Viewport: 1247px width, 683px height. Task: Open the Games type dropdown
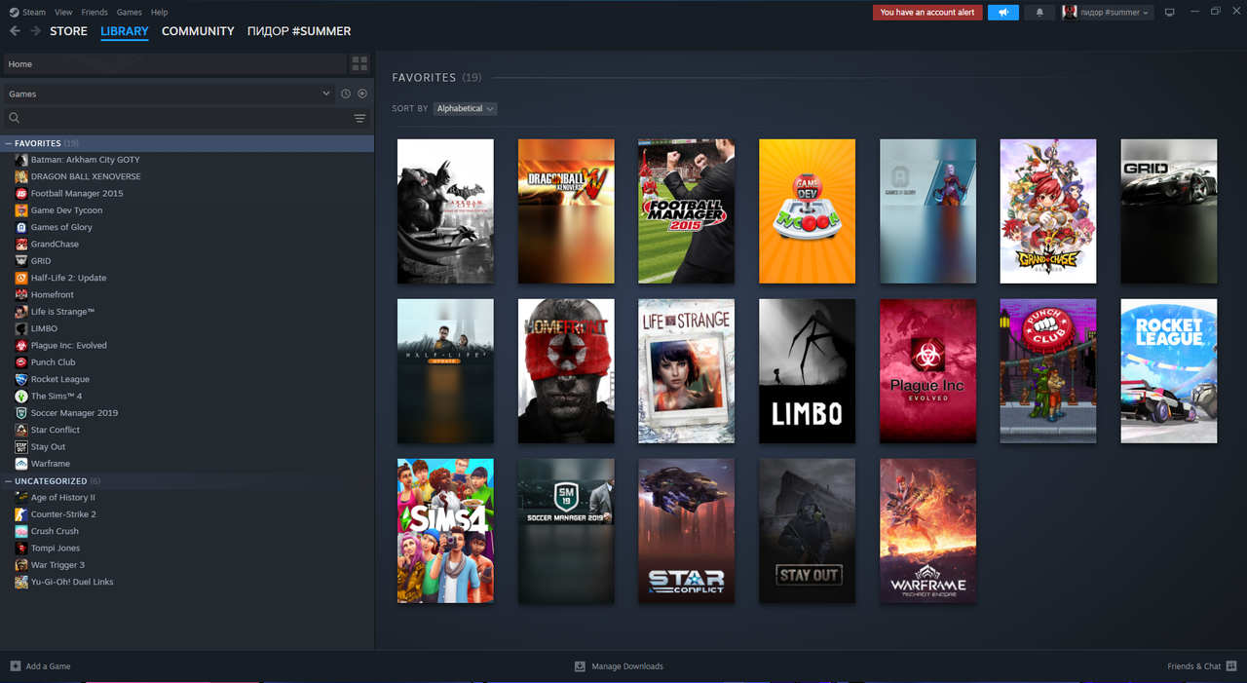[x=168, y=94]
